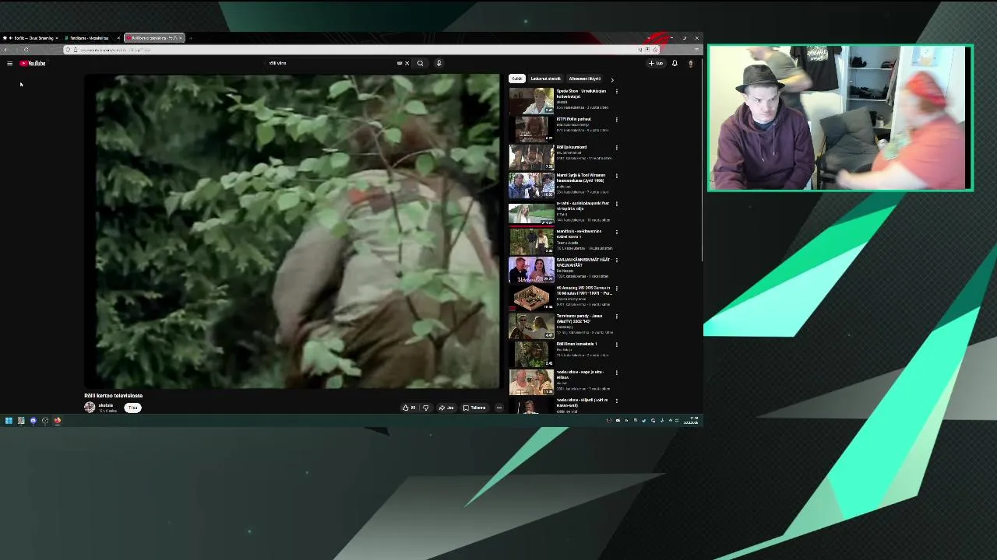Open options for third suggested video (Rölli ja...)
The width and height of the screenshot is (997, 560).
617,148
